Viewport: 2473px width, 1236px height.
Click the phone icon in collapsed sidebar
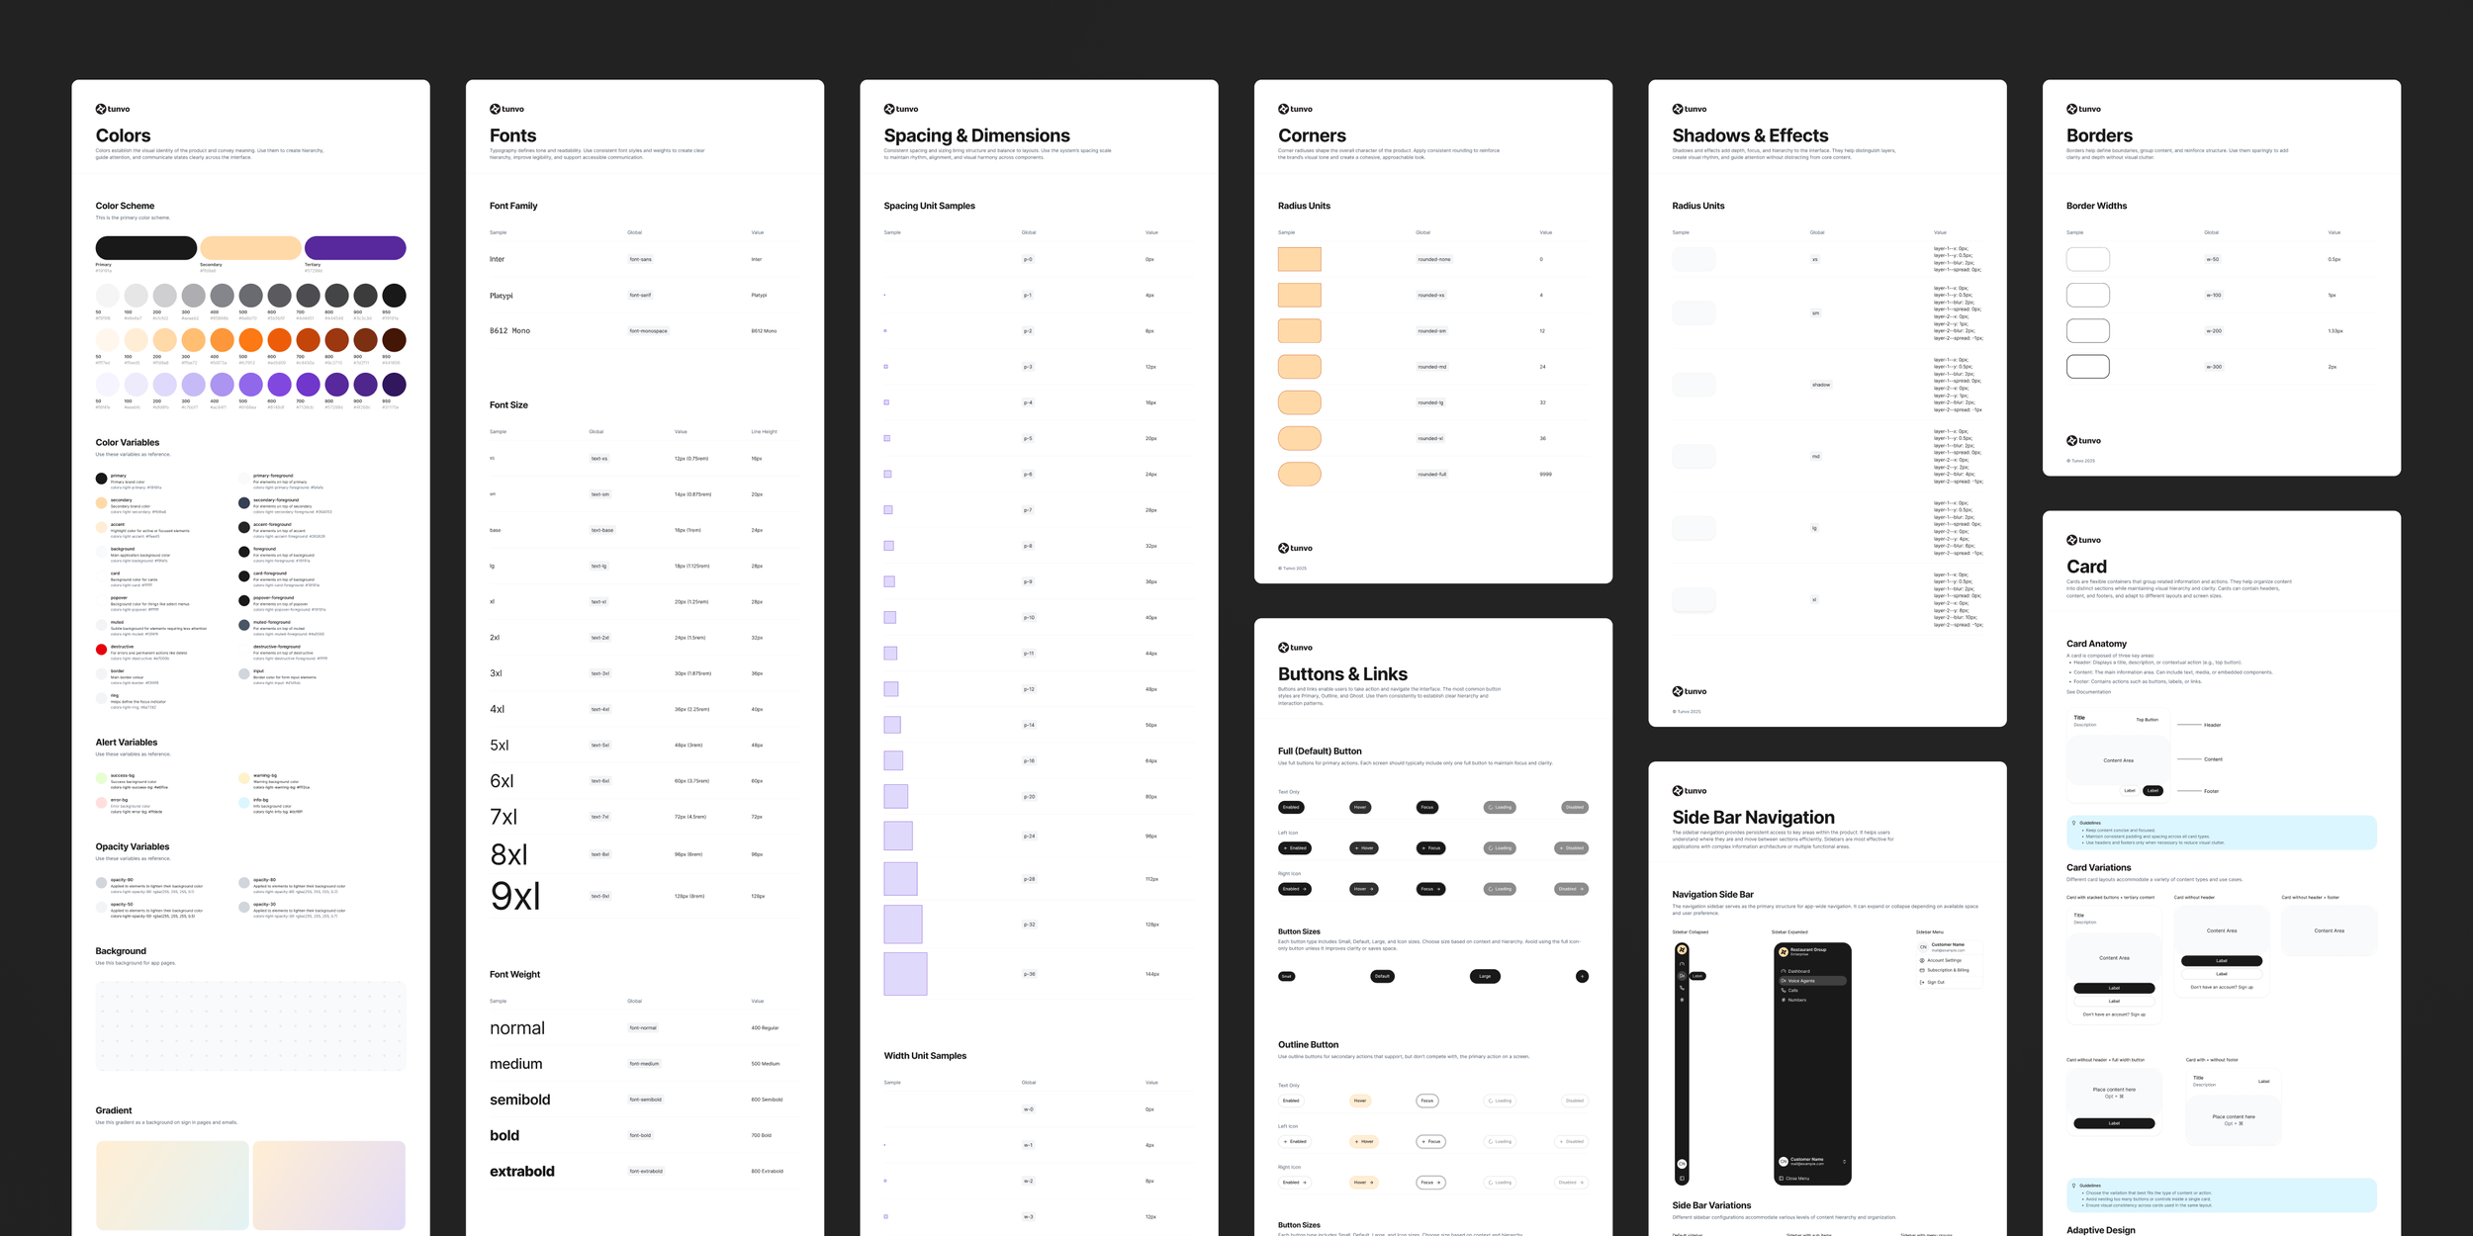pos(1682,988)
